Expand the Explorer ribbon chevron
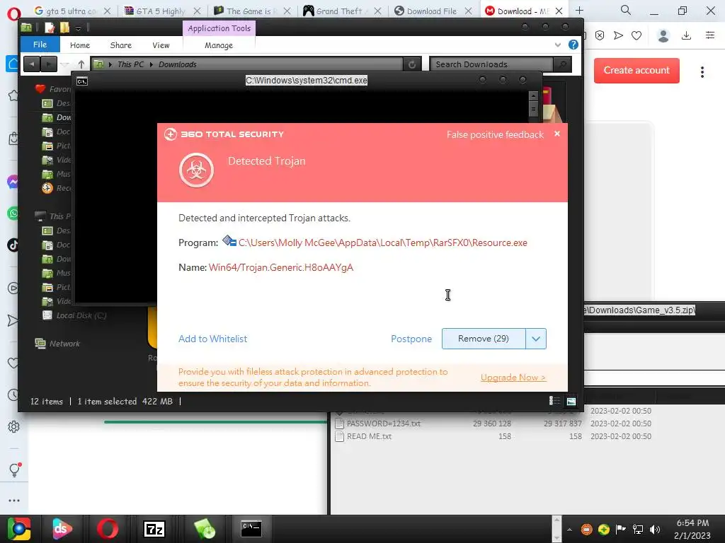This screenshot has height=543, width=725. click(x=558, y=45)
